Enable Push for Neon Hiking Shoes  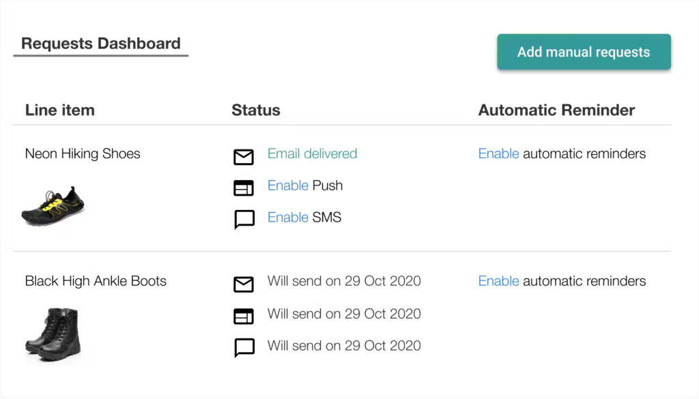tap(288, 186)
